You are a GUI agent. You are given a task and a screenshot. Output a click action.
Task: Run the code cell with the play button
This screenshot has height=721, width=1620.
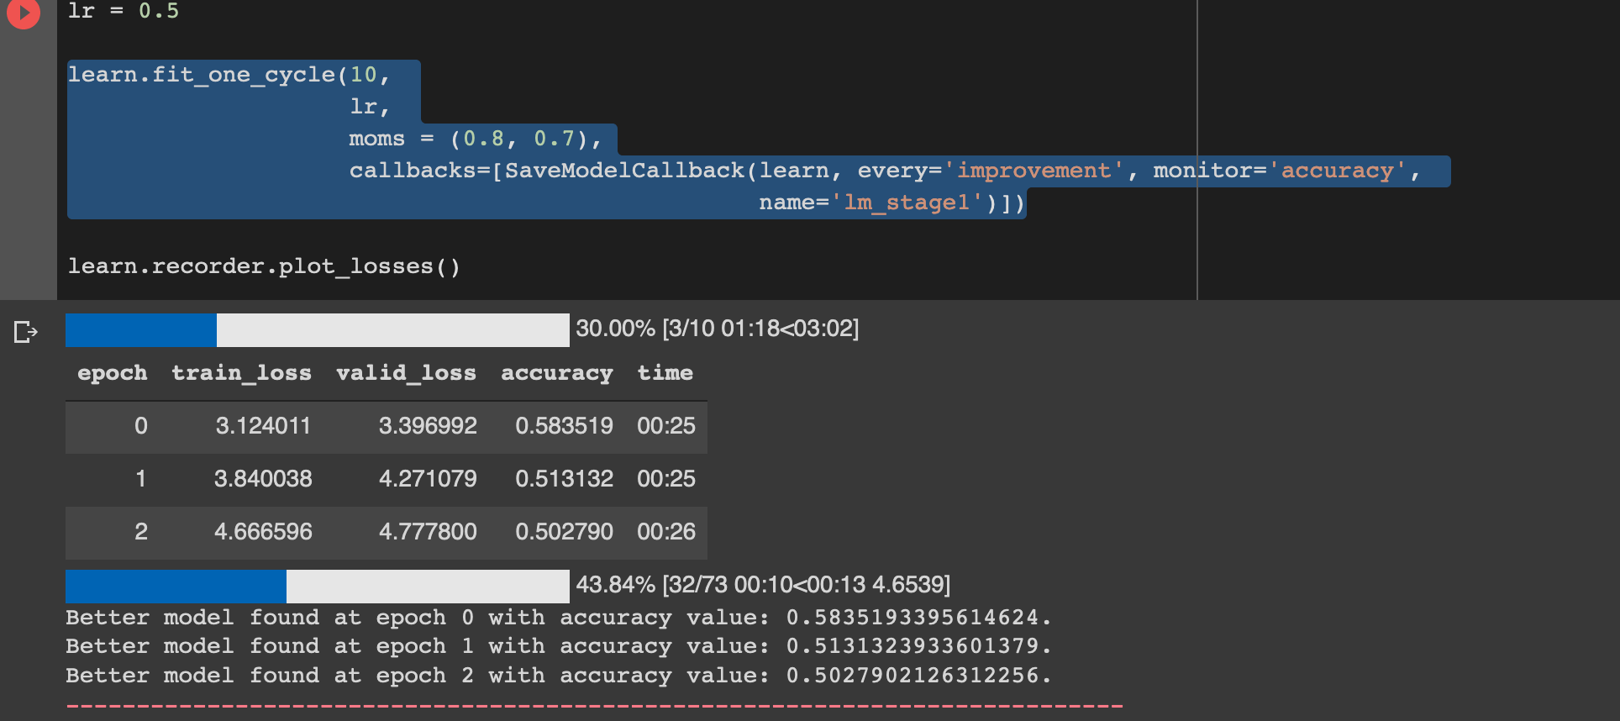click(x=24, y=13)
